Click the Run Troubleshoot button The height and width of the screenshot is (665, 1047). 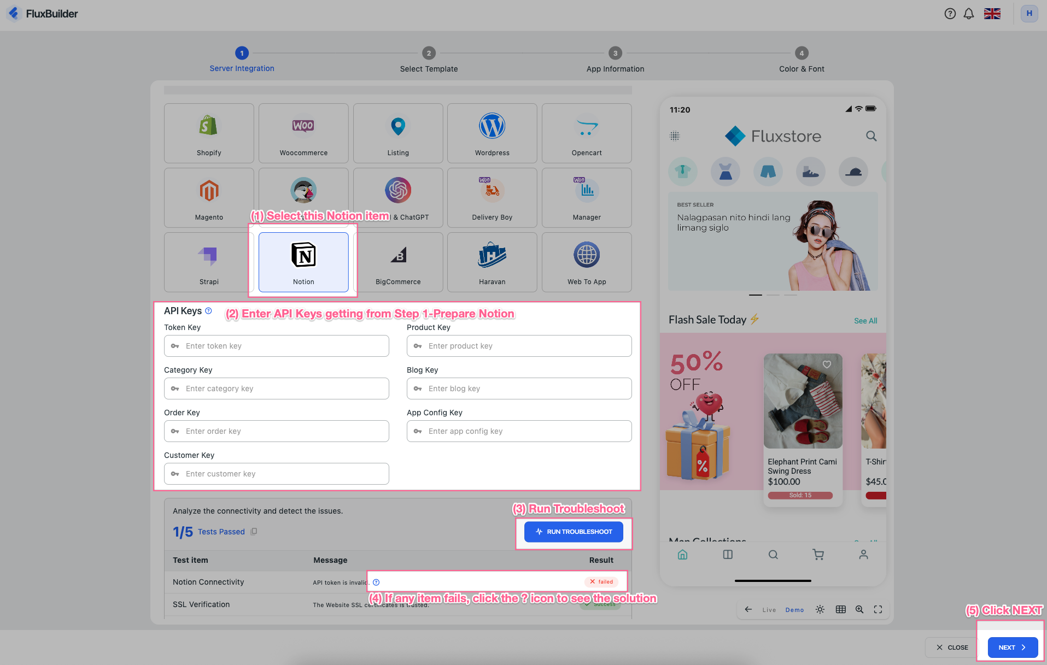(574, 532)
